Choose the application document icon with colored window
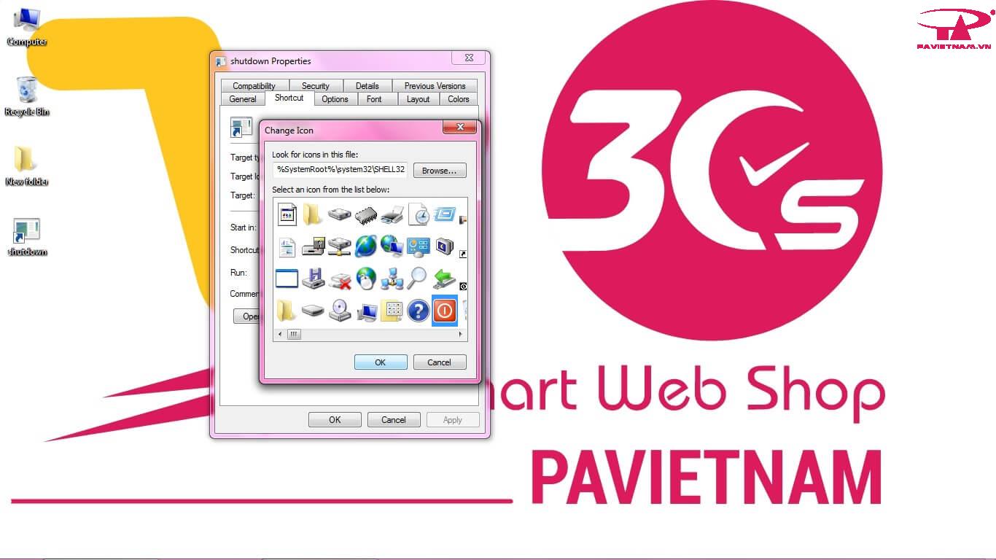The image size is (996, 560). [287, 214]
